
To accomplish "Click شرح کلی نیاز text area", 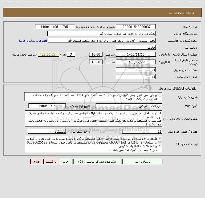I will [93, 97].
